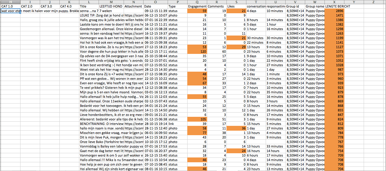Select the length value 1471
386x171 pixels.
(x=335, y=15)
